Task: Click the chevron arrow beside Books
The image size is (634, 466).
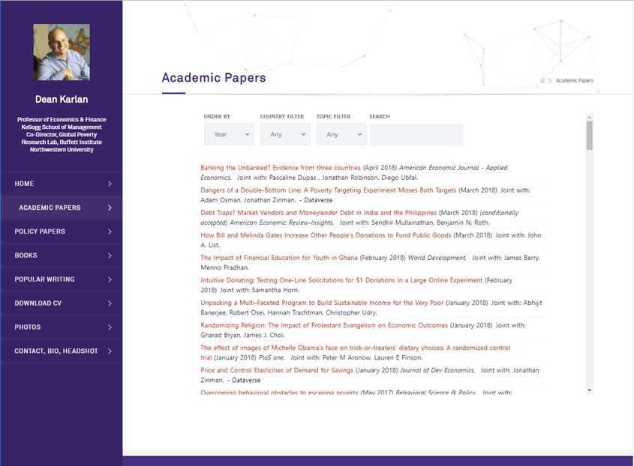Action: 110,255
